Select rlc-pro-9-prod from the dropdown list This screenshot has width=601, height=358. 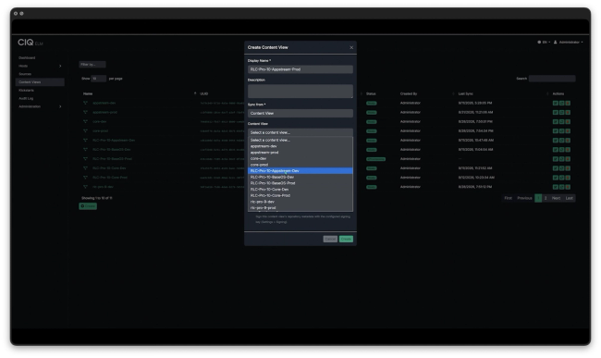click(300, 207)
